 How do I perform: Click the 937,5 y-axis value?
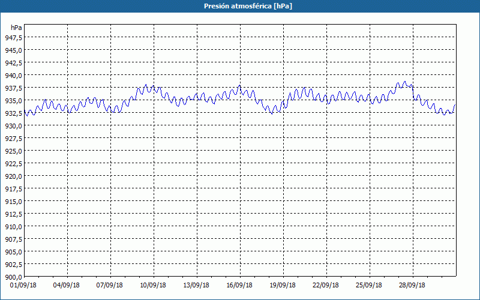click(x=13, y=88)
